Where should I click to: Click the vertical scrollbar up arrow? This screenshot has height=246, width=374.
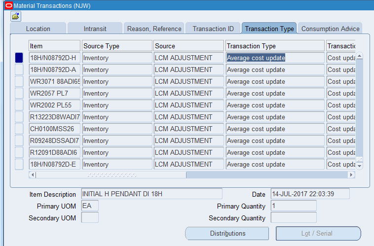coord(360,57)
